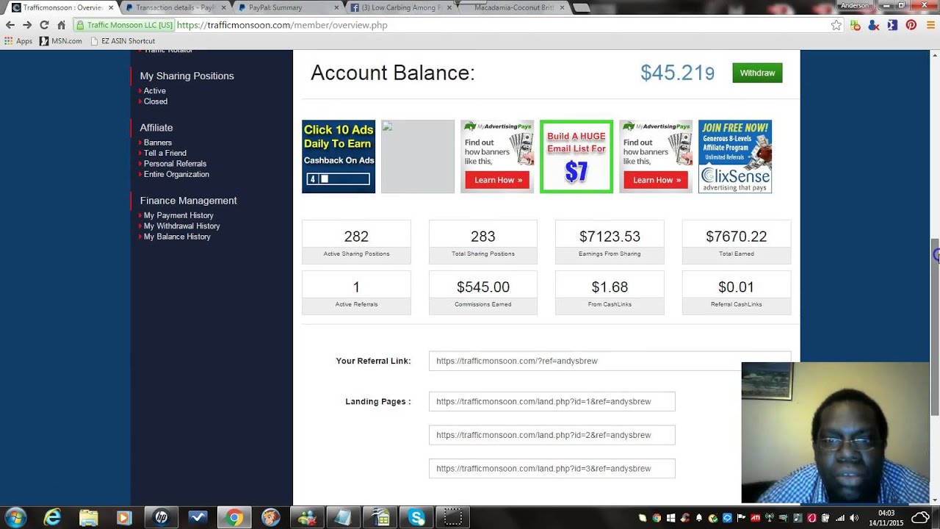Click the Earnings From Sharing $7123.53 value
The width and height of the screenshot is (940, 529).
point(610,237)
